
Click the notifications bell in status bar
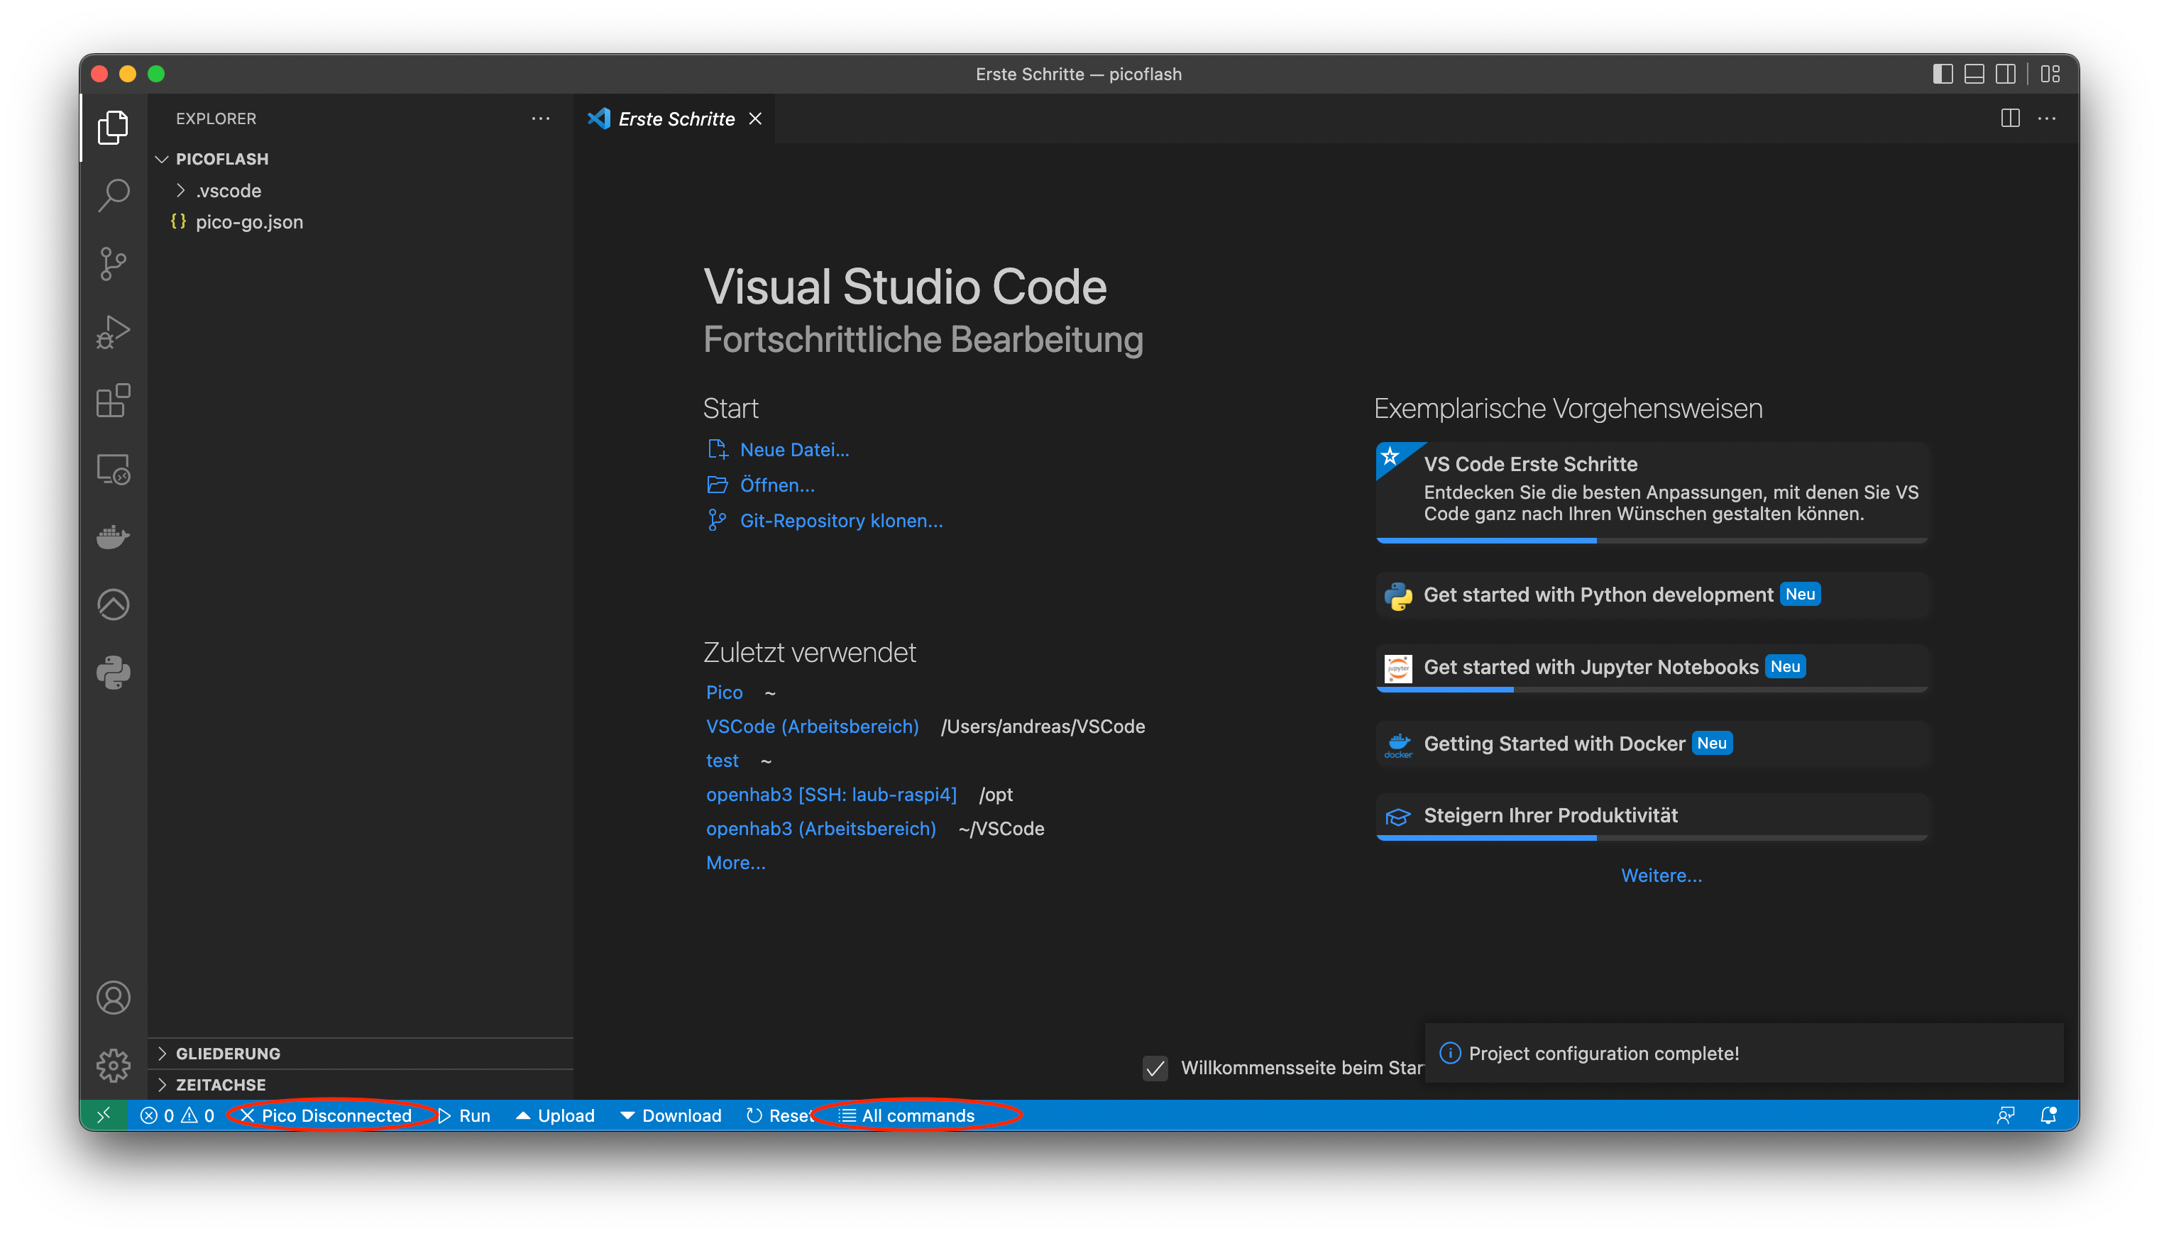click(2048, 1115)
